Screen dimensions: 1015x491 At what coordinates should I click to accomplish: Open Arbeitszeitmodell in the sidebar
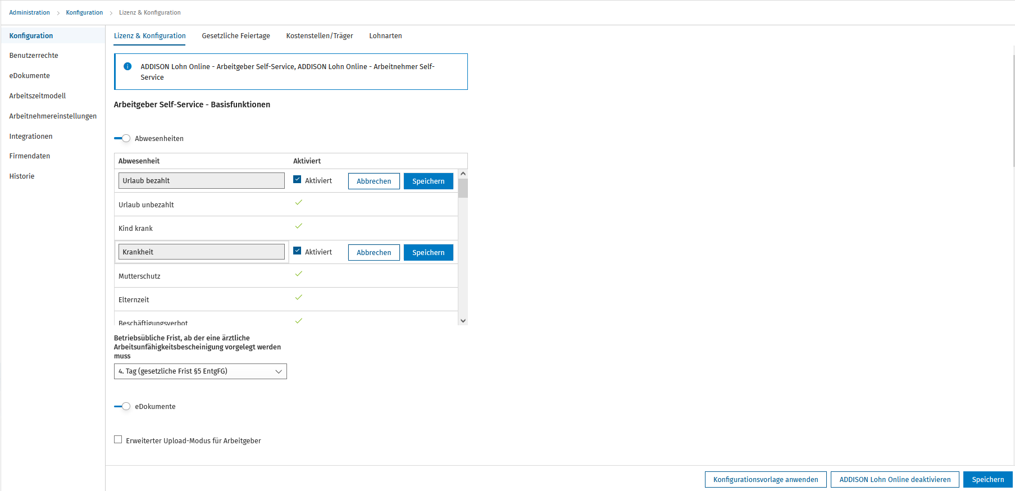[38, 96]
